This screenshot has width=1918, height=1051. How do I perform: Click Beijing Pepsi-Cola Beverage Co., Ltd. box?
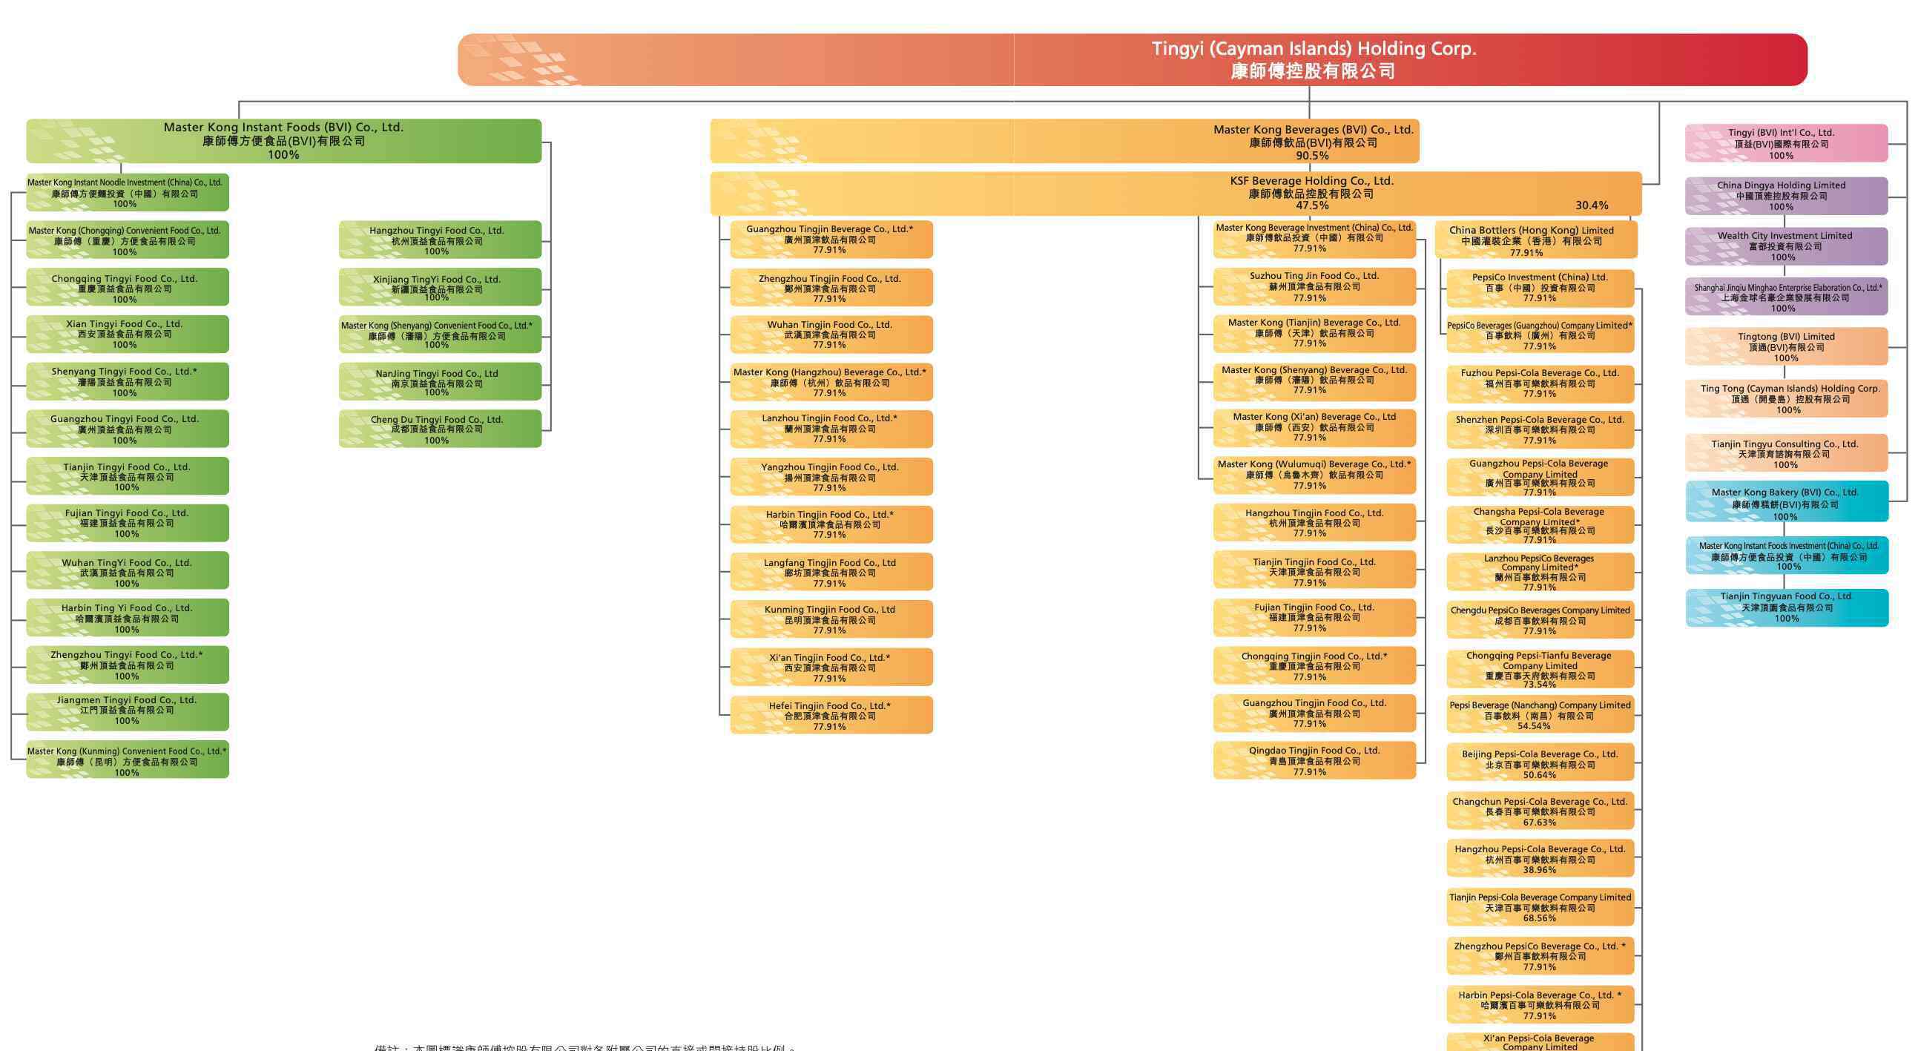click(1540, 763)
